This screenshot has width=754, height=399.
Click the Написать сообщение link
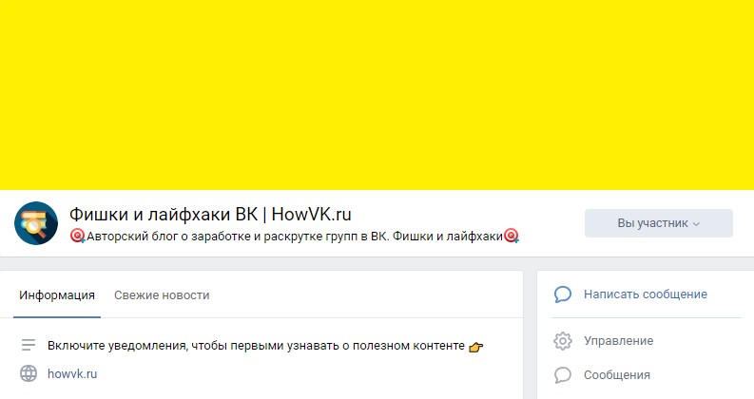646,294
